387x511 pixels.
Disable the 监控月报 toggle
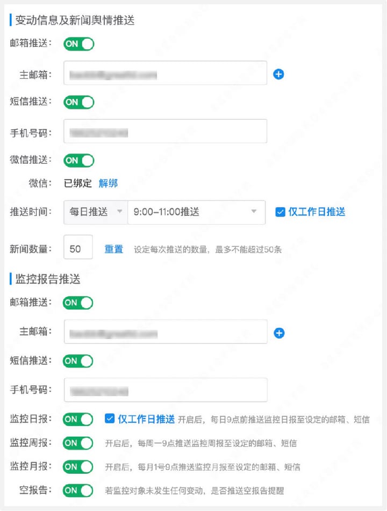78,466
